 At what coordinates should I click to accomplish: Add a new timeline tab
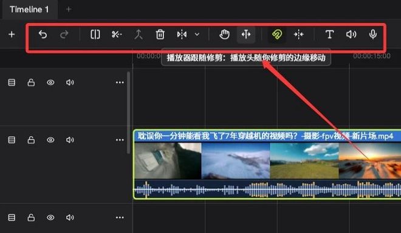(69, 10)
